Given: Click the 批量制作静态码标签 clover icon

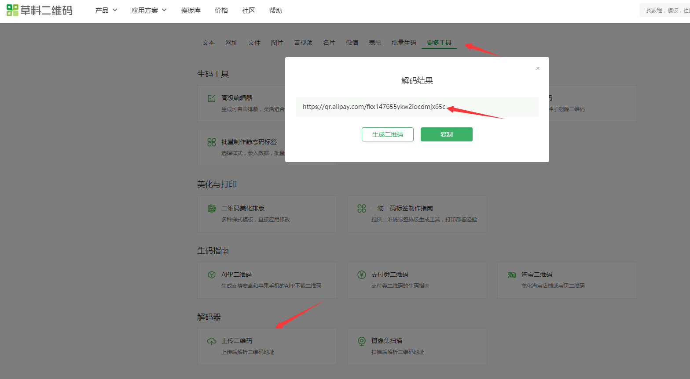Looking at the screenshot, I should pyautogui.click(x=212, y=142).
